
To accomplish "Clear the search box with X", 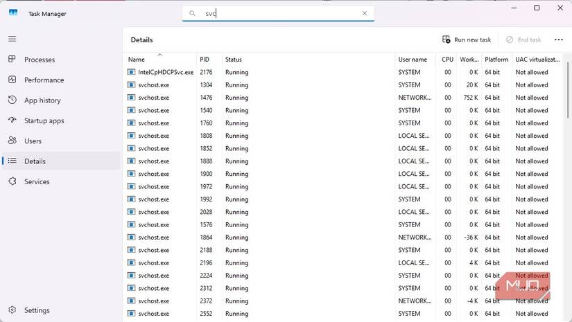I will pyautogui.click(x=365, y=13).
